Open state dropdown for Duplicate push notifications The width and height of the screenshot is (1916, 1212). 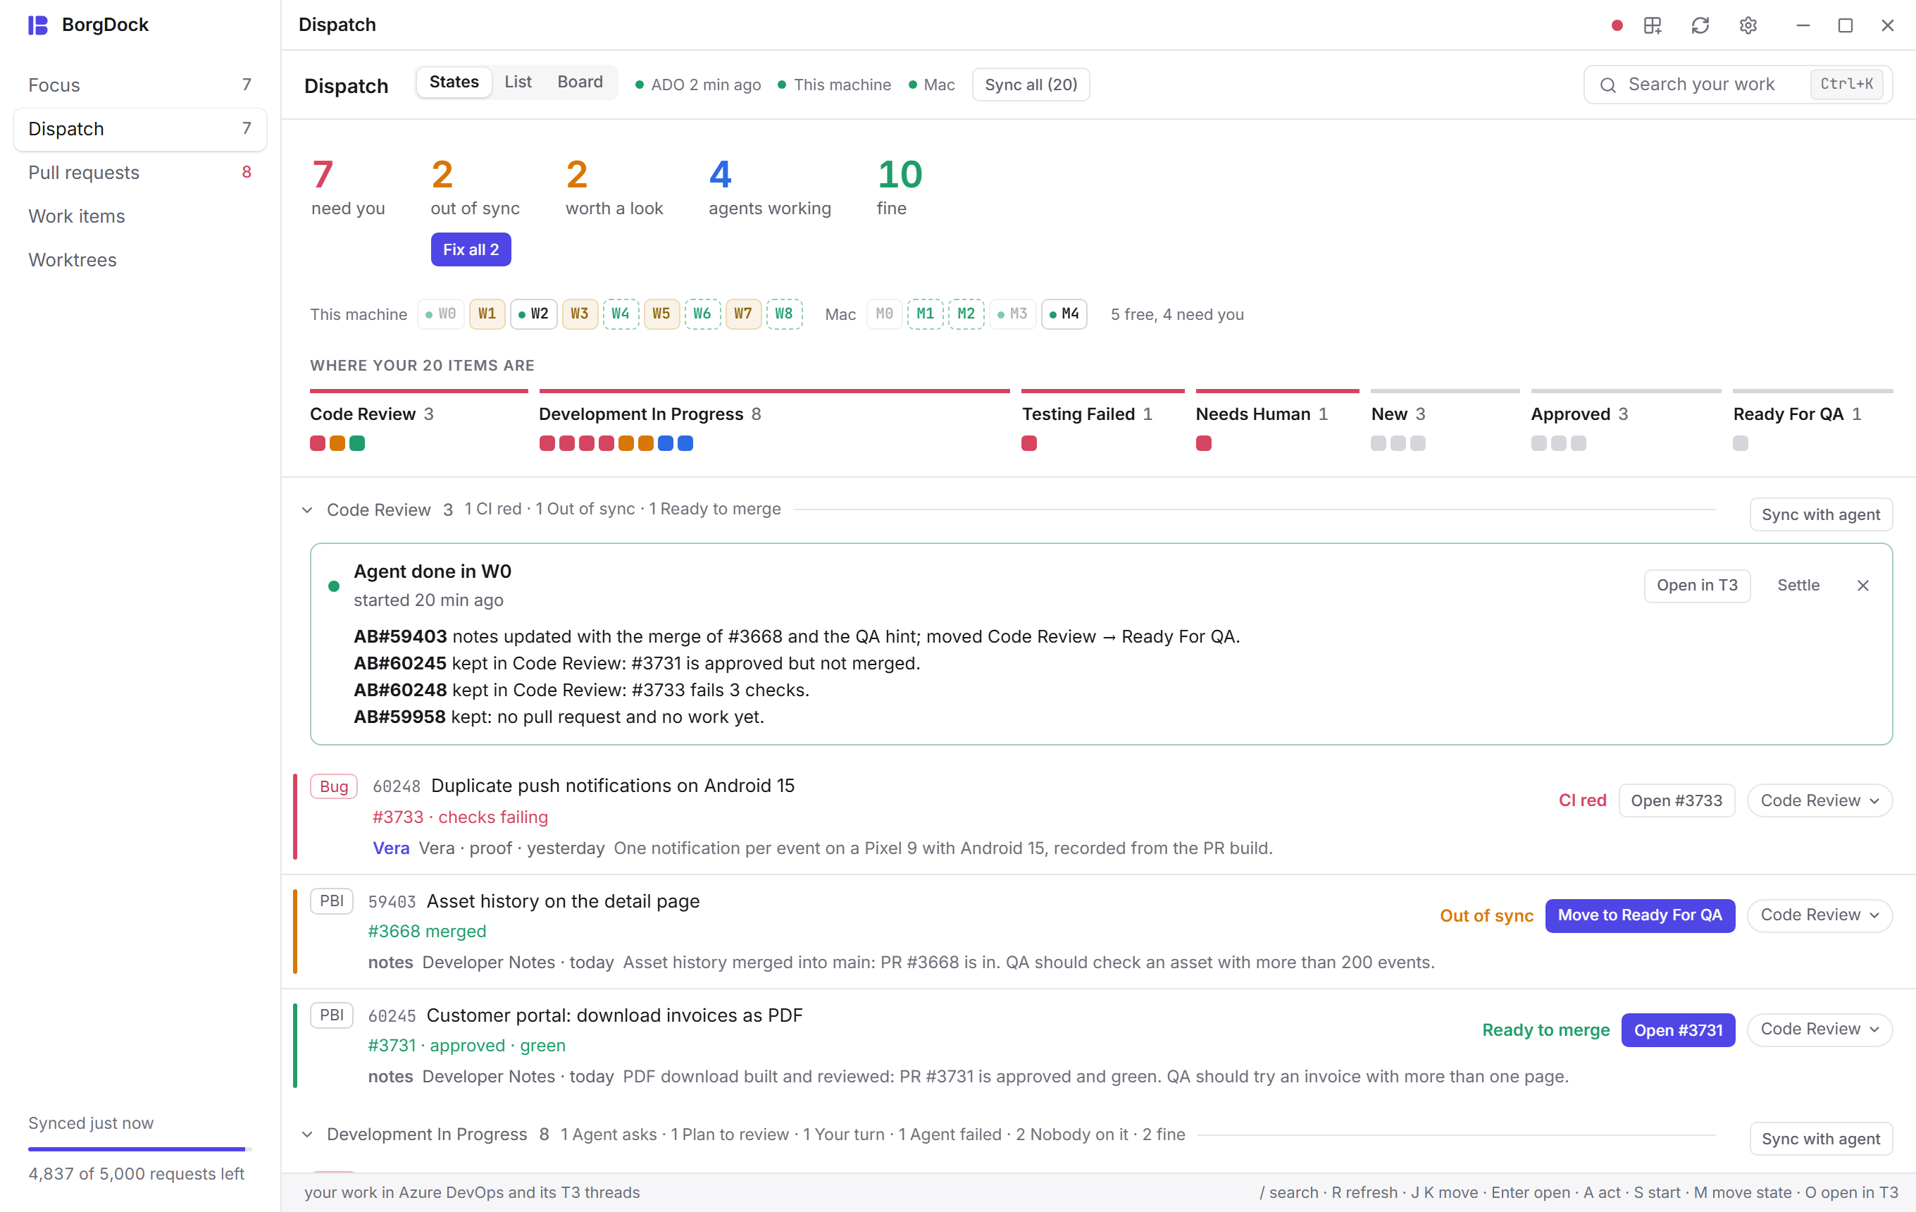coord(1819,800)
